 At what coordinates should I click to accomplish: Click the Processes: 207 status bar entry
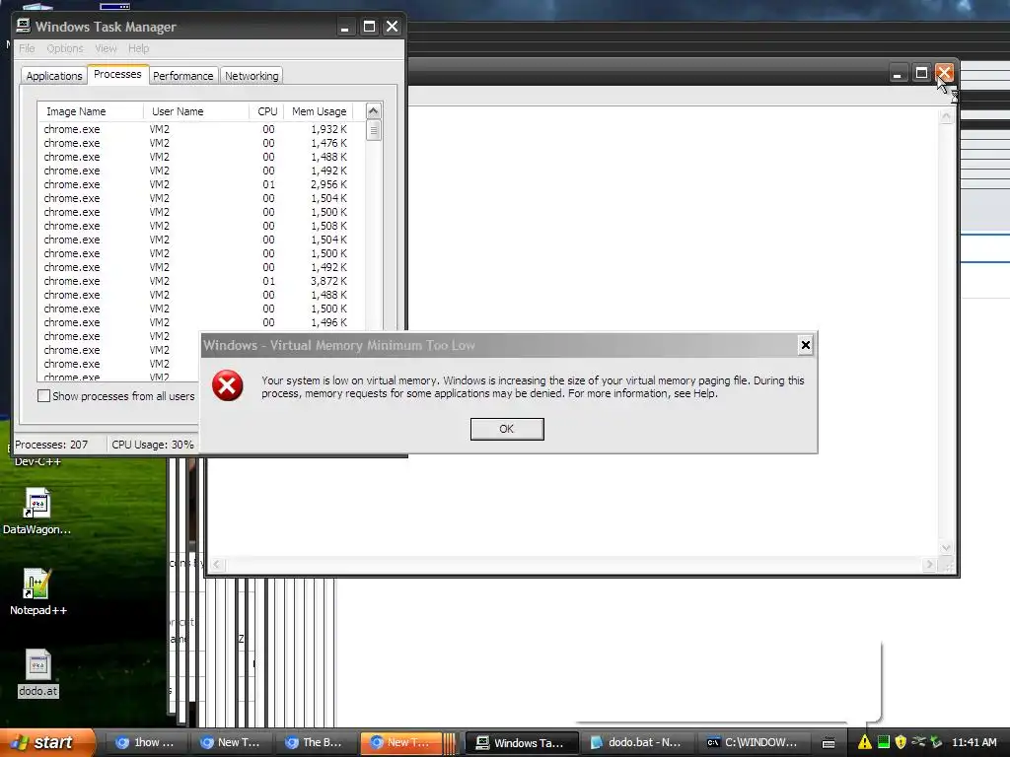51,445
